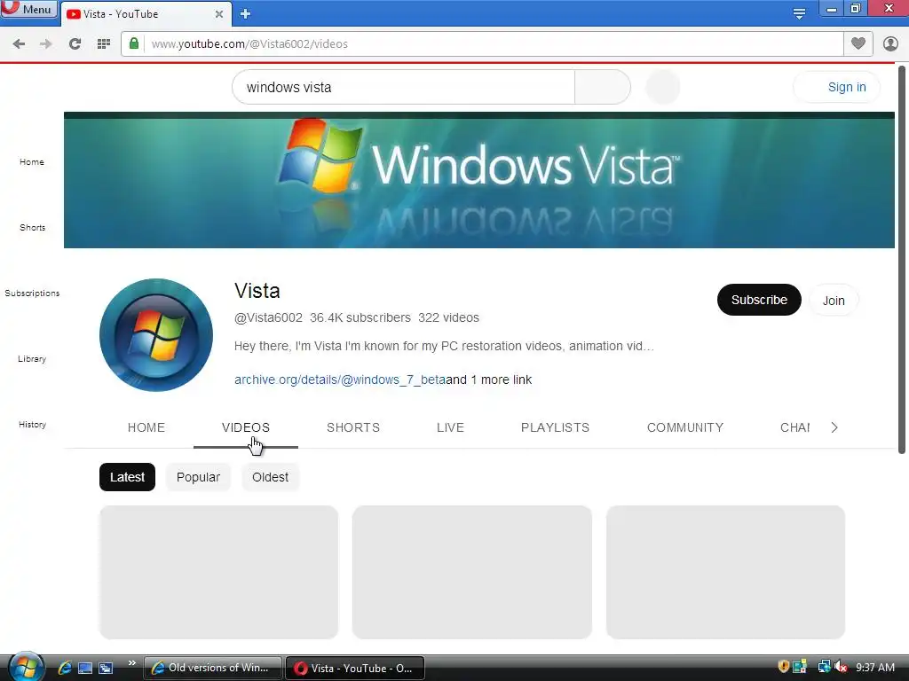909x681 pixels.
Task: Click the 'Vista - YouTube - O...' taskbar button
Action: coord(355,668)
